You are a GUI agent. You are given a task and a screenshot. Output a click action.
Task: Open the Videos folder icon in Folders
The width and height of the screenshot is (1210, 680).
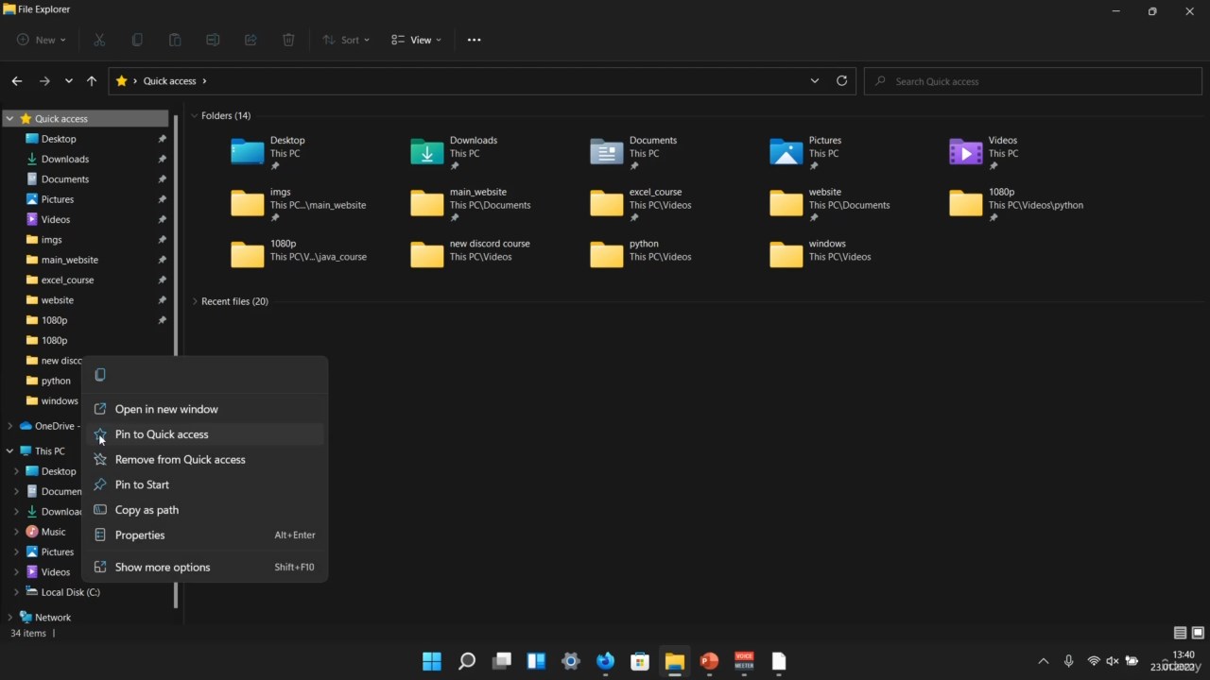coord(965,151)
